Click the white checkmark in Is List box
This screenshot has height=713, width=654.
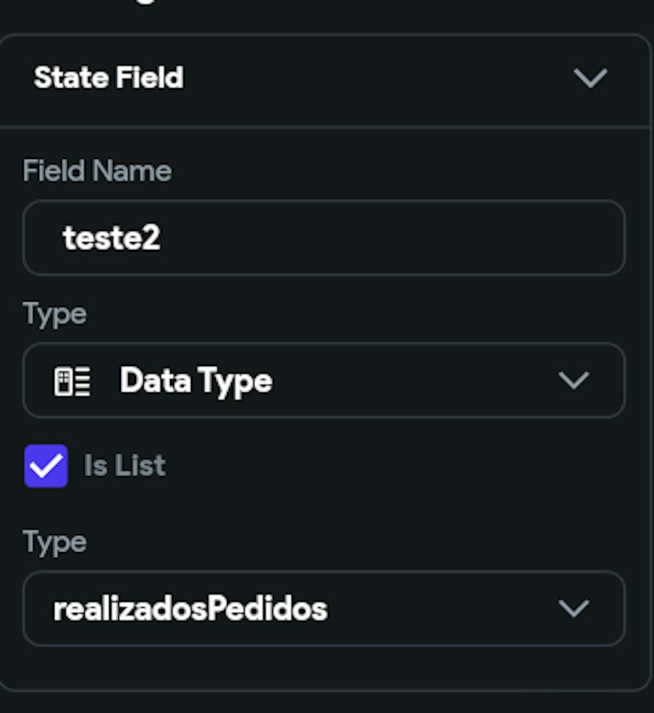(46, 466)
